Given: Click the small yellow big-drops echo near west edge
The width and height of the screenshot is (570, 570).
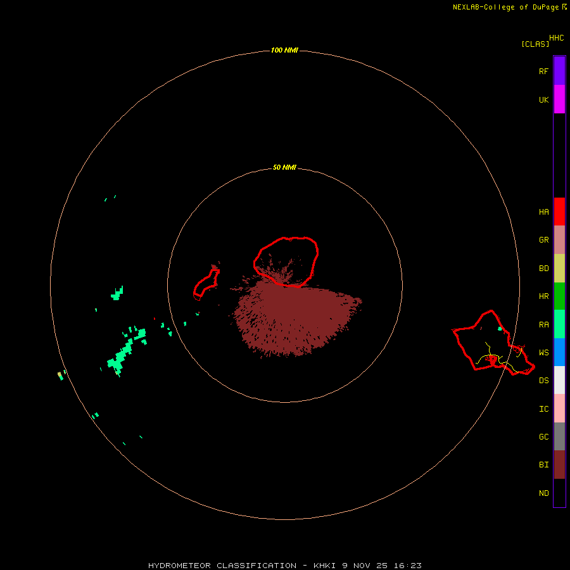Looking at the screenshot, I should [x=60, y=376].
